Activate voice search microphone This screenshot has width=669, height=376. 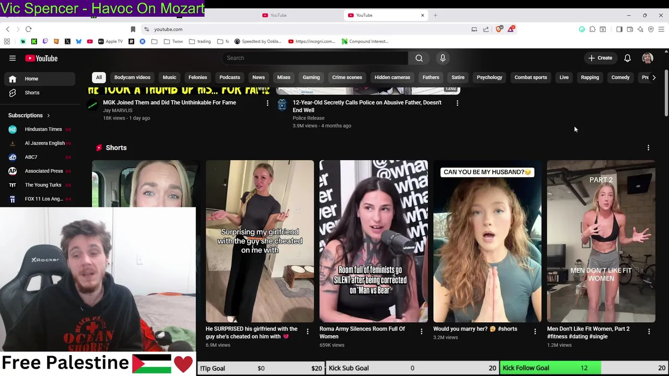443,58
